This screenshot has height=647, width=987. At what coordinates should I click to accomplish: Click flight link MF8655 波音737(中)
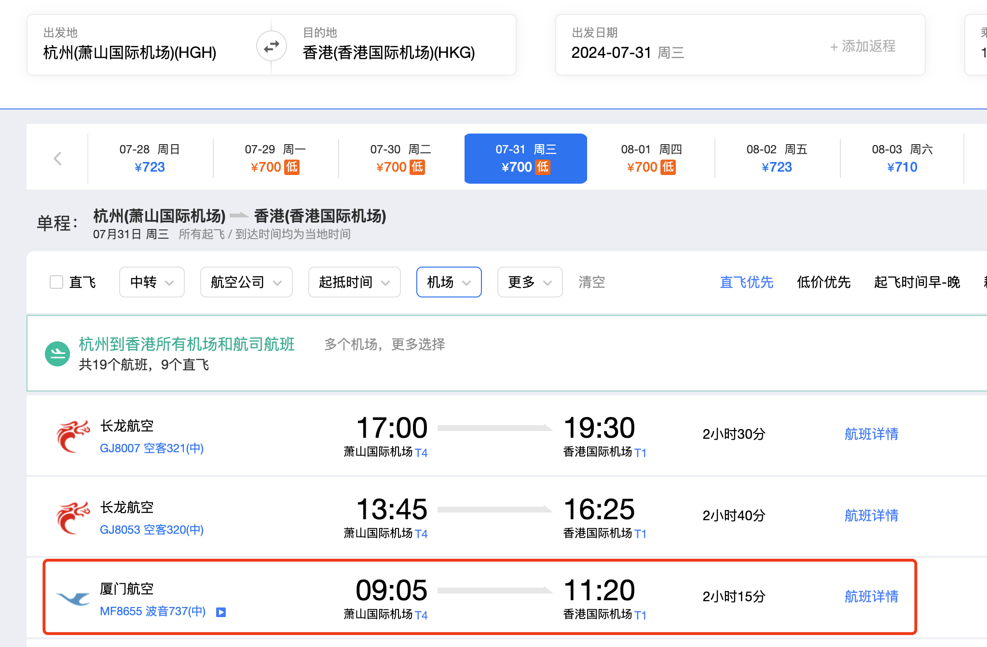tap(153, 611)
